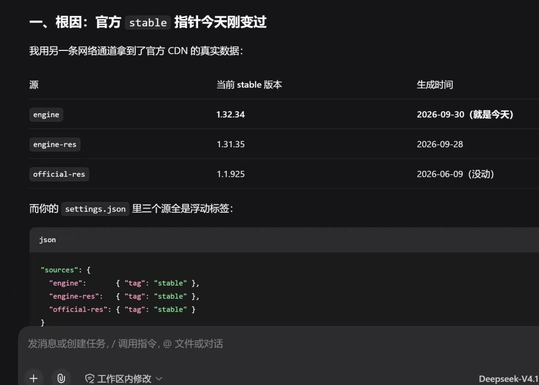Click the stable inline code in heading
This screenshot has height=385, width=539.
pyautogui.click(x=148, y=22)
